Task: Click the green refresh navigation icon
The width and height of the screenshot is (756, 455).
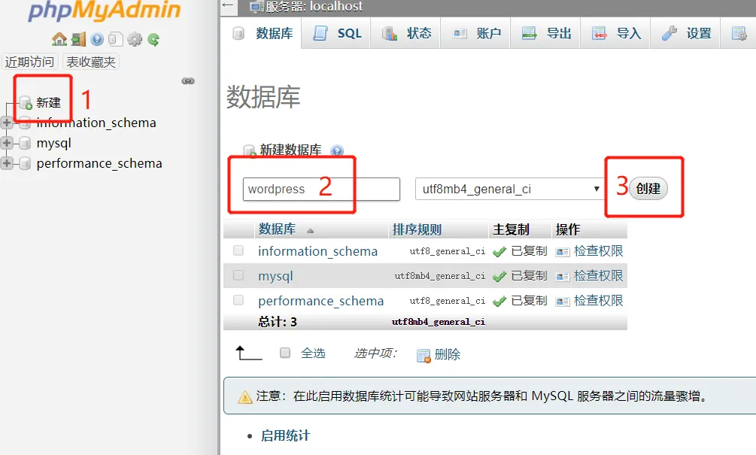Action: (152, 39)
